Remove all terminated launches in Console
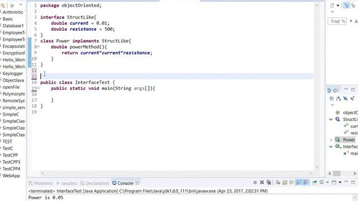Image resolution: width=358 pixels, height=201 pixels. click(268, 183)
